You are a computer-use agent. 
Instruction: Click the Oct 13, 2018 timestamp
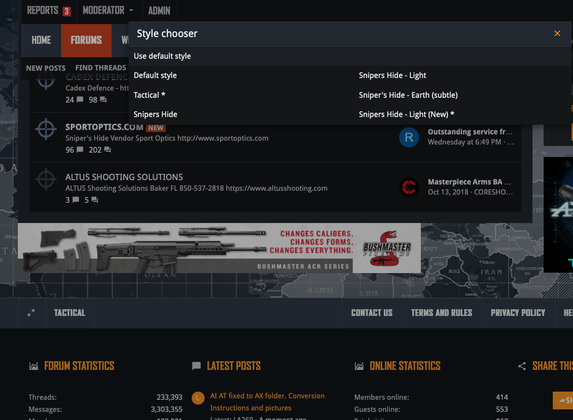pyautogui.click(x=448, y=192)
